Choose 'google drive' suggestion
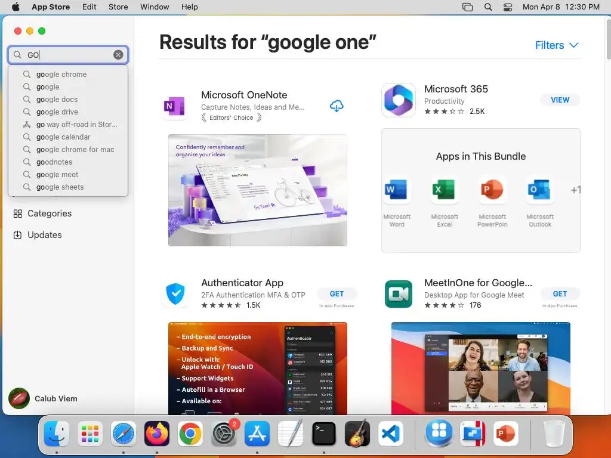The width and height of the screenshot is (611, 458). [x=68, y=112]
